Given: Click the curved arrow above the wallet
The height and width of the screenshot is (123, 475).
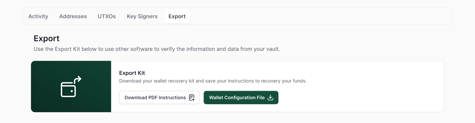Looking at the screenshot, I should click(x=78, y=80).
